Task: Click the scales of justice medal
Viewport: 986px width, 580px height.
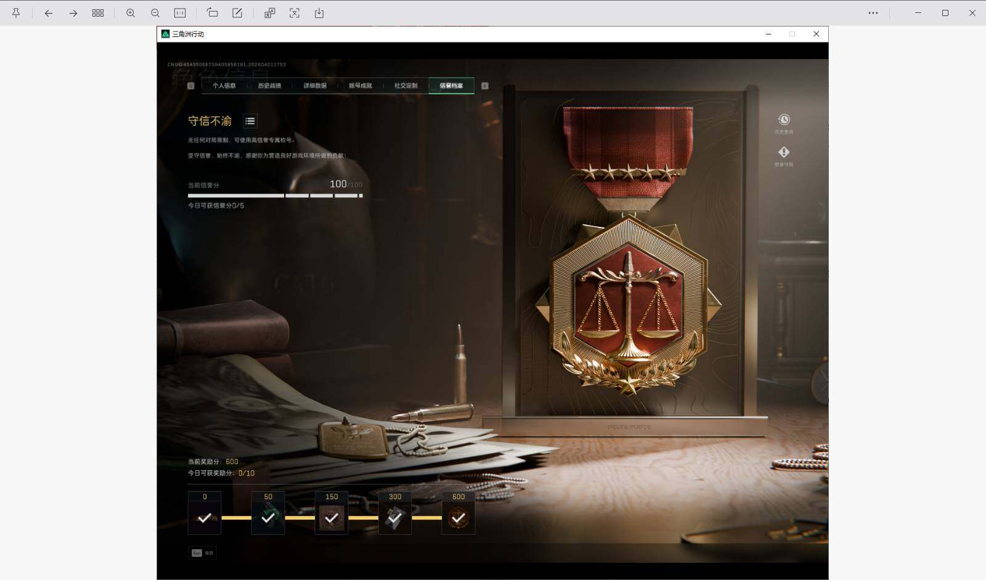Action: coord(629,305)
